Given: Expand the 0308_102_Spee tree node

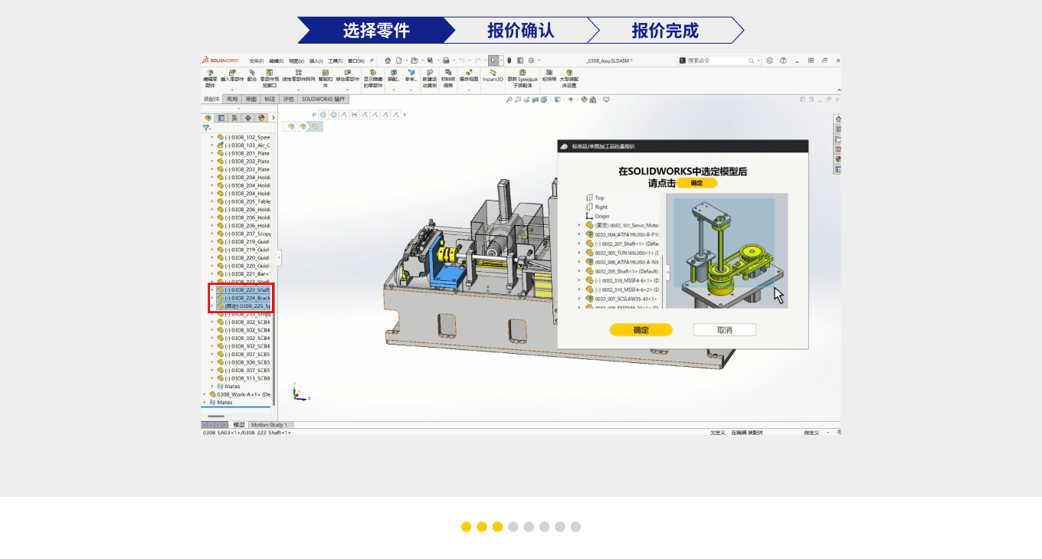Looking at the screenshot, I should click(x=212, y=137).
